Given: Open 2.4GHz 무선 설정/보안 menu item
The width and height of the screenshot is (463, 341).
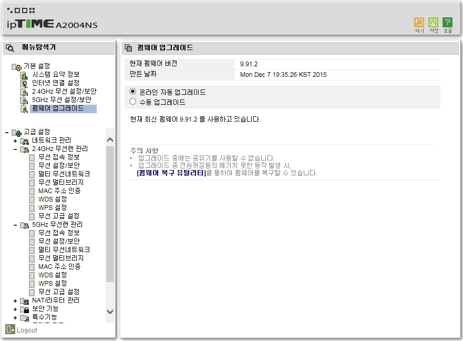Looking at the screenshot, I should (64, 92).
